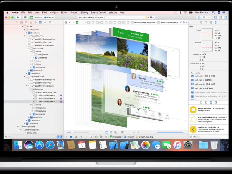
Task: Open the Trailblazer scheme selector
Action: 36,17
